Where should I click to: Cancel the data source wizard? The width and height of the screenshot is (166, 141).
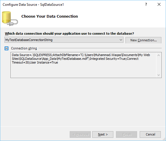point(150,134)
